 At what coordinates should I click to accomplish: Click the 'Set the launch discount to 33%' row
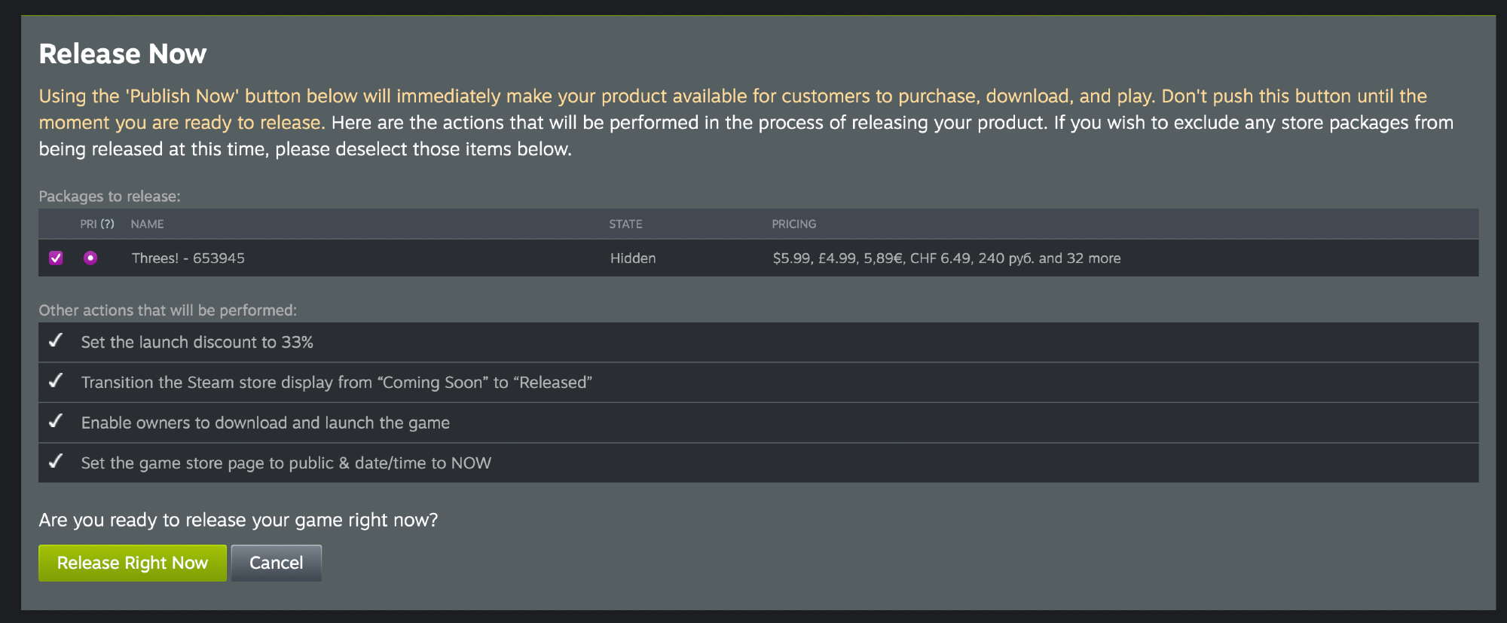pos(197,343)
